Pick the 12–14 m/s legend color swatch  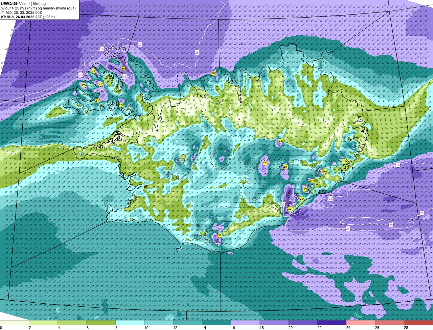pos(188,323)
